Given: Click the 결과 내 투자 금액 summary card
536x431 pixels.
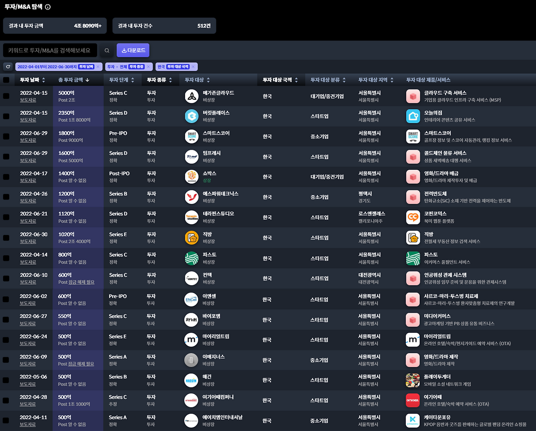Looking at the screenshot, I should coord(55,26).
